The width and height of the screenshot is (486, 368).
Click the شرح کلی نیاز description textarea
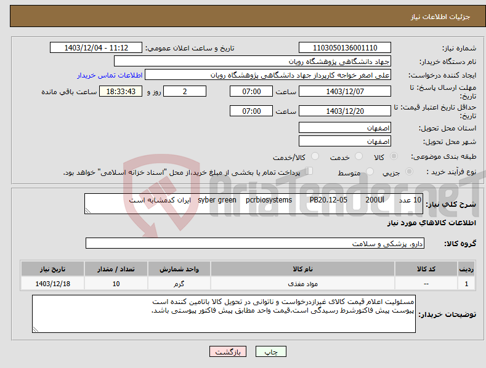254,204
